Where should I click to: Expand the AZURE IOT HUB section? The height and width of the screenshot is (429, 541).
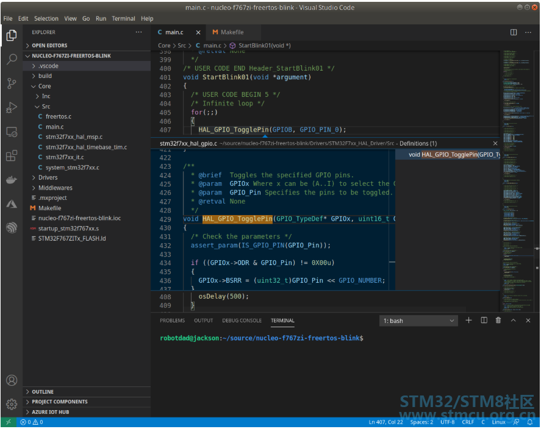tap(87, 412)
